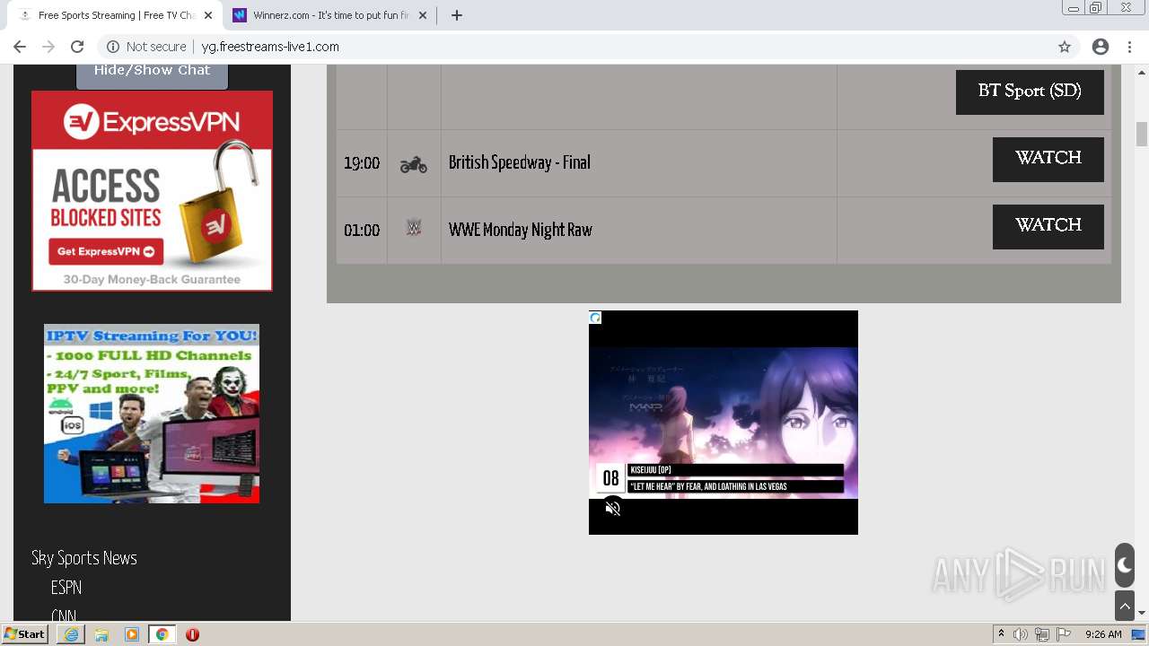This screenshot has height=646, width=1149.
Task: View the Not secure site information
Action: tap(146, 47)
